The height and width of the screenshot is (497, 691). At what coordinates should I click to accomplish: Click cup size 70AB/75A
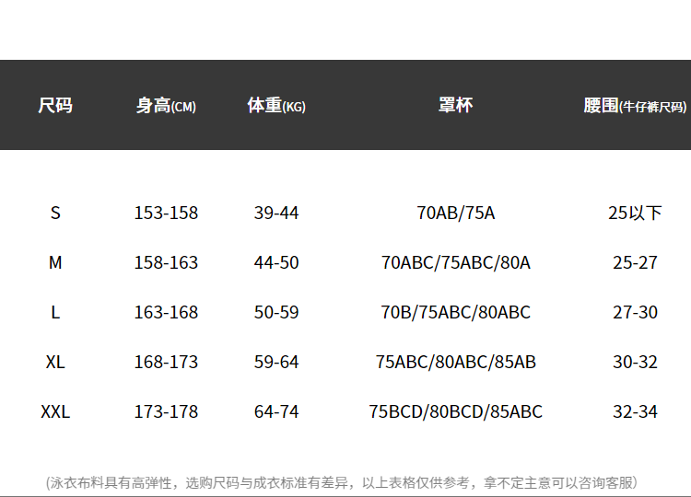click(x=456, y=213)
